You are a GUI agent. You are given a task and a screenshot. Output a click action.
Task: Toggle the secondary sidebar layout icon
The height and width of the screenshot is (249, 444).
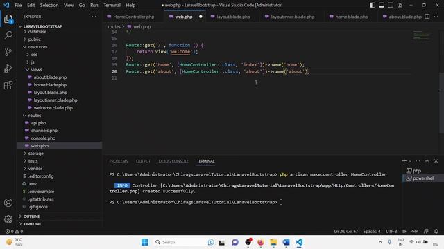(x=391, y=5)
